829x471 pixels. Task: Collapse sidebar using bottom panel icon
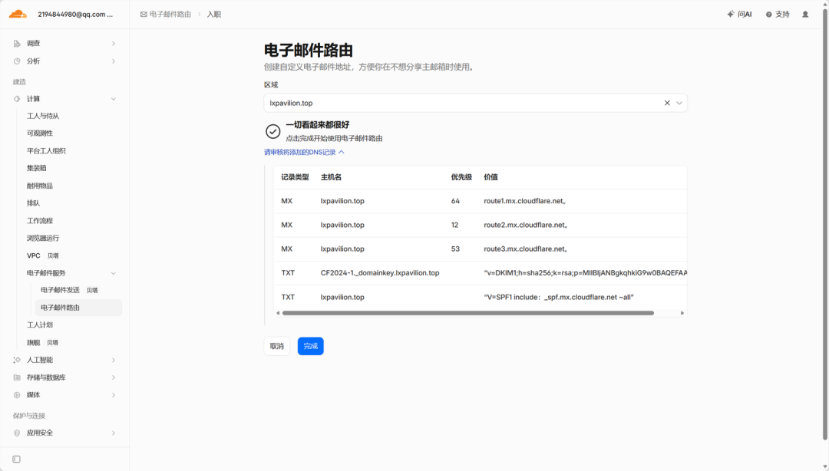tap(16, 459)
